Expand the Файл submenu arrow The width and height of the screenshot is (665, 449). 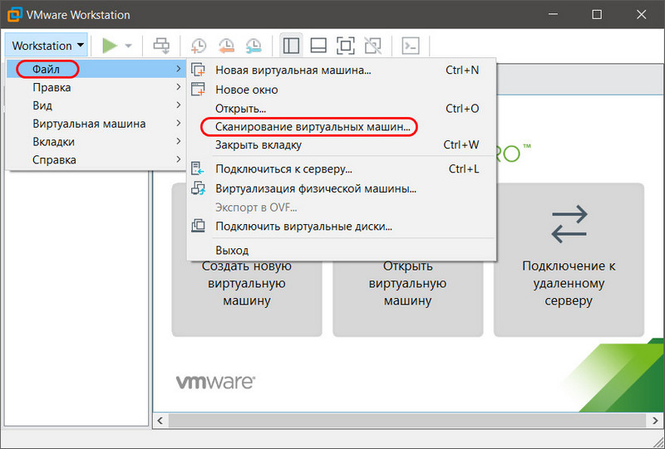[179, 69]
